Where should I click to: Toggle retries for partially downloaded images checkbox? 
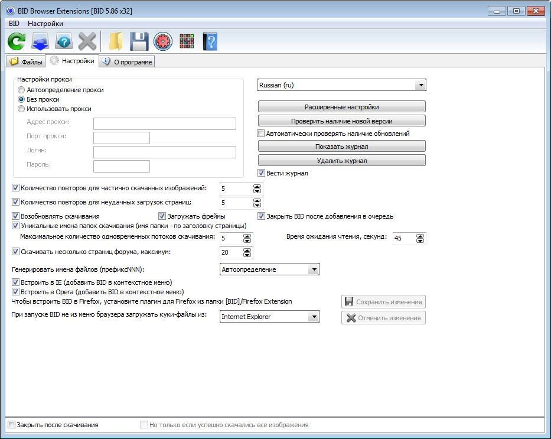click(x=15, y=188)
